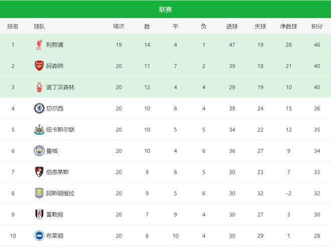The width and height of the screenshot is (331, 248).
Task: Click the Arsenal club crest icon
Action: (x=39, y=66)
